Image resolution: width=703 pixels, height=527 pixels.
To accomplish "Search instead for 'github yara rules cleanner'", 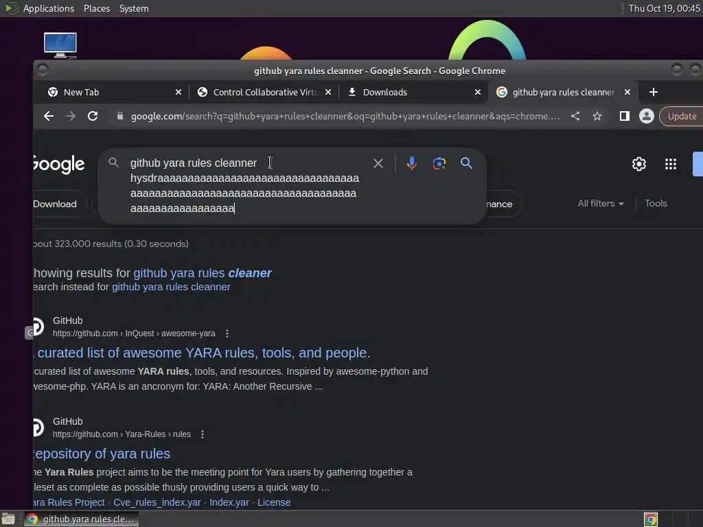I will (x=171, y=288).
